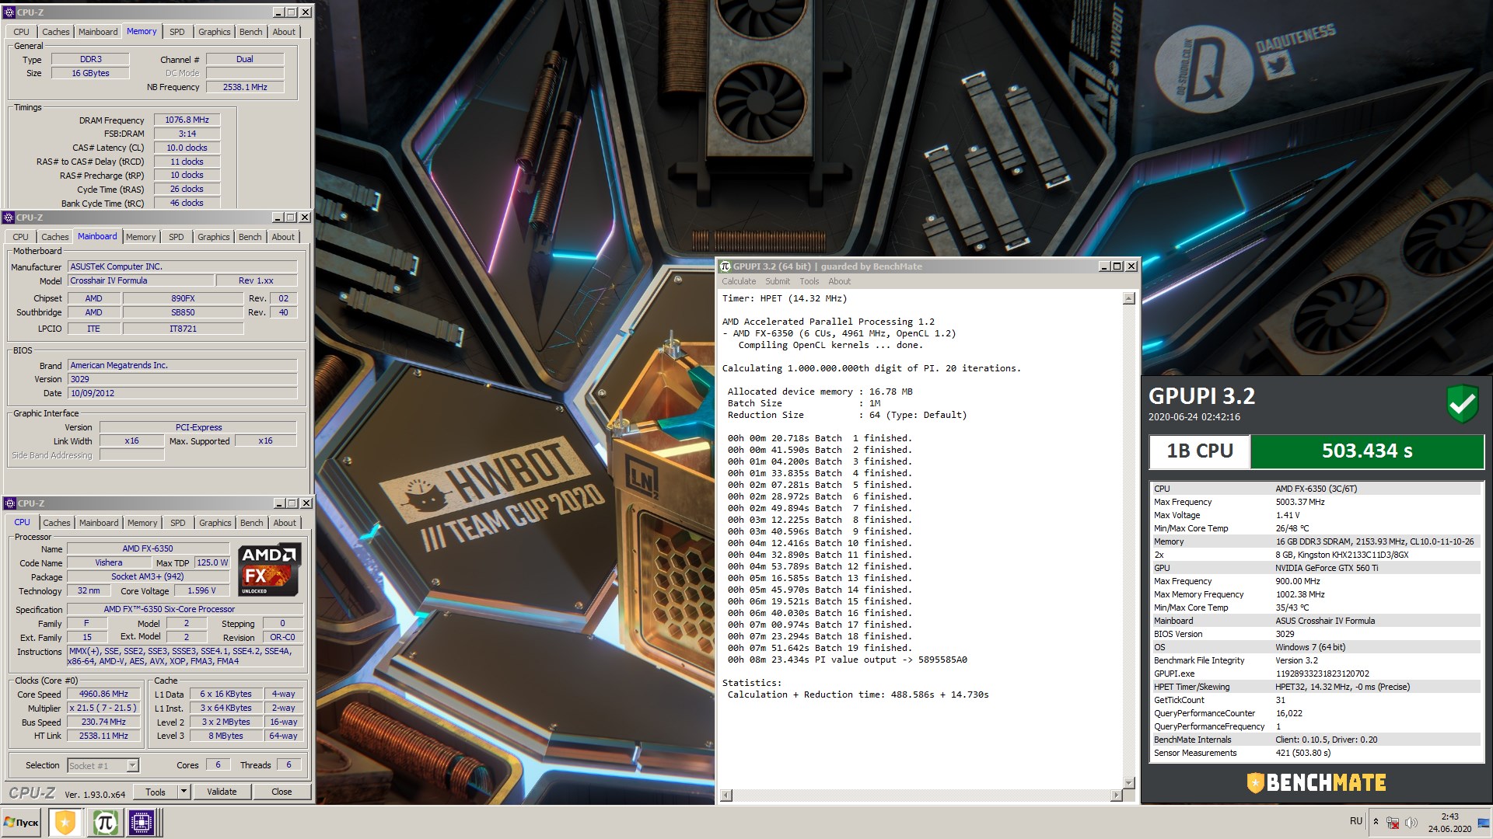
Task: Open the Socket #1 selection dropdown
Action: click(132, 765)
